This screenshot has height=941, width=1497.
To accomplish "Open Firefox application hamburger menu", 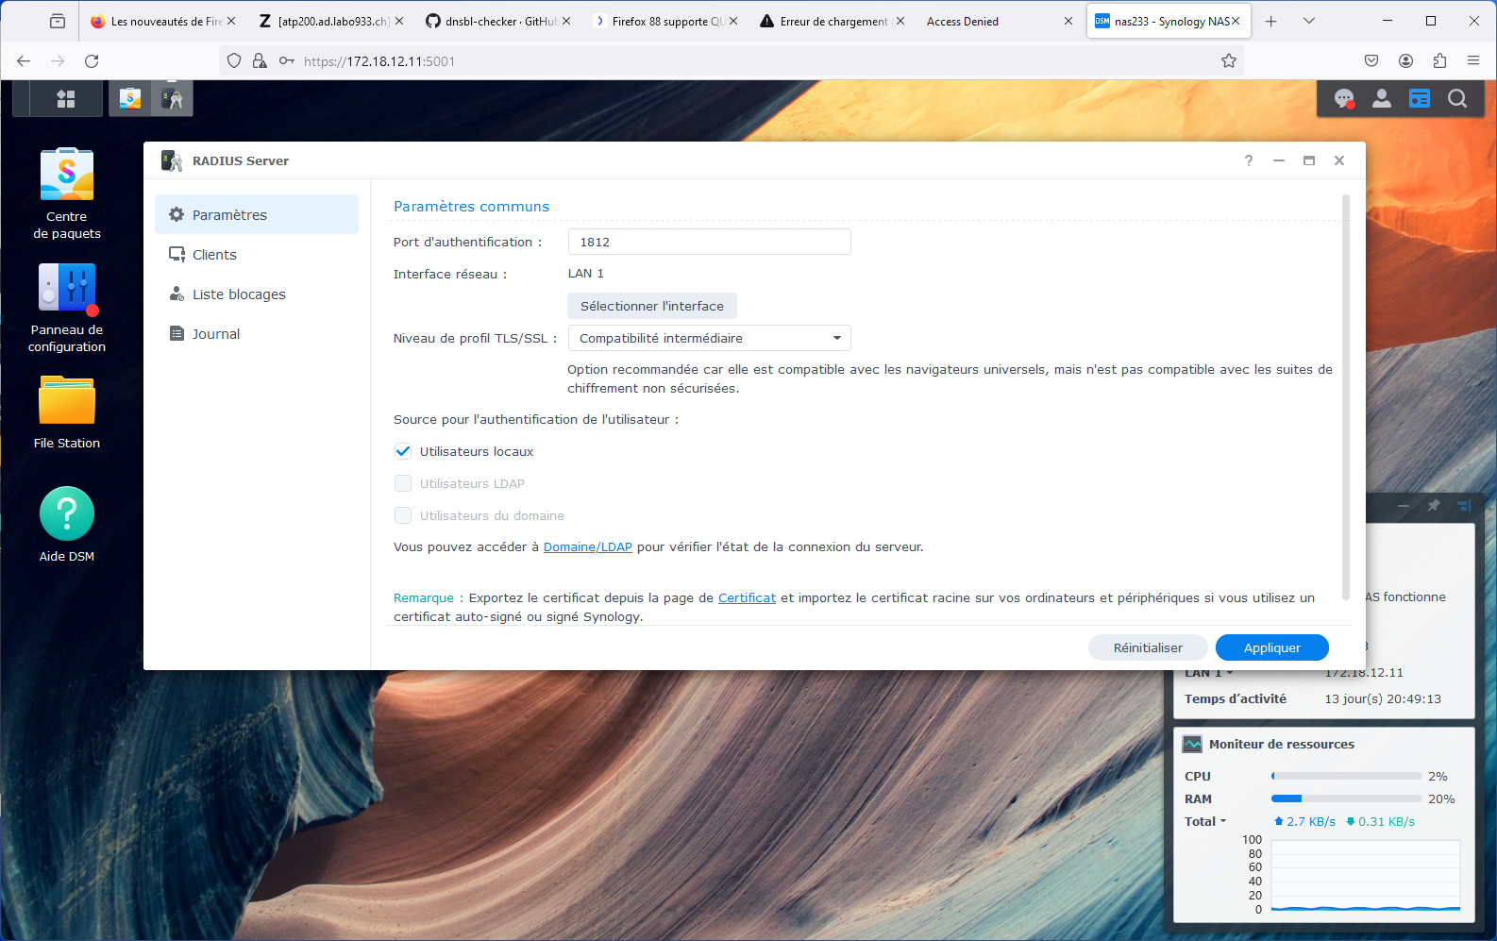I will click(x=1473, y=61).
